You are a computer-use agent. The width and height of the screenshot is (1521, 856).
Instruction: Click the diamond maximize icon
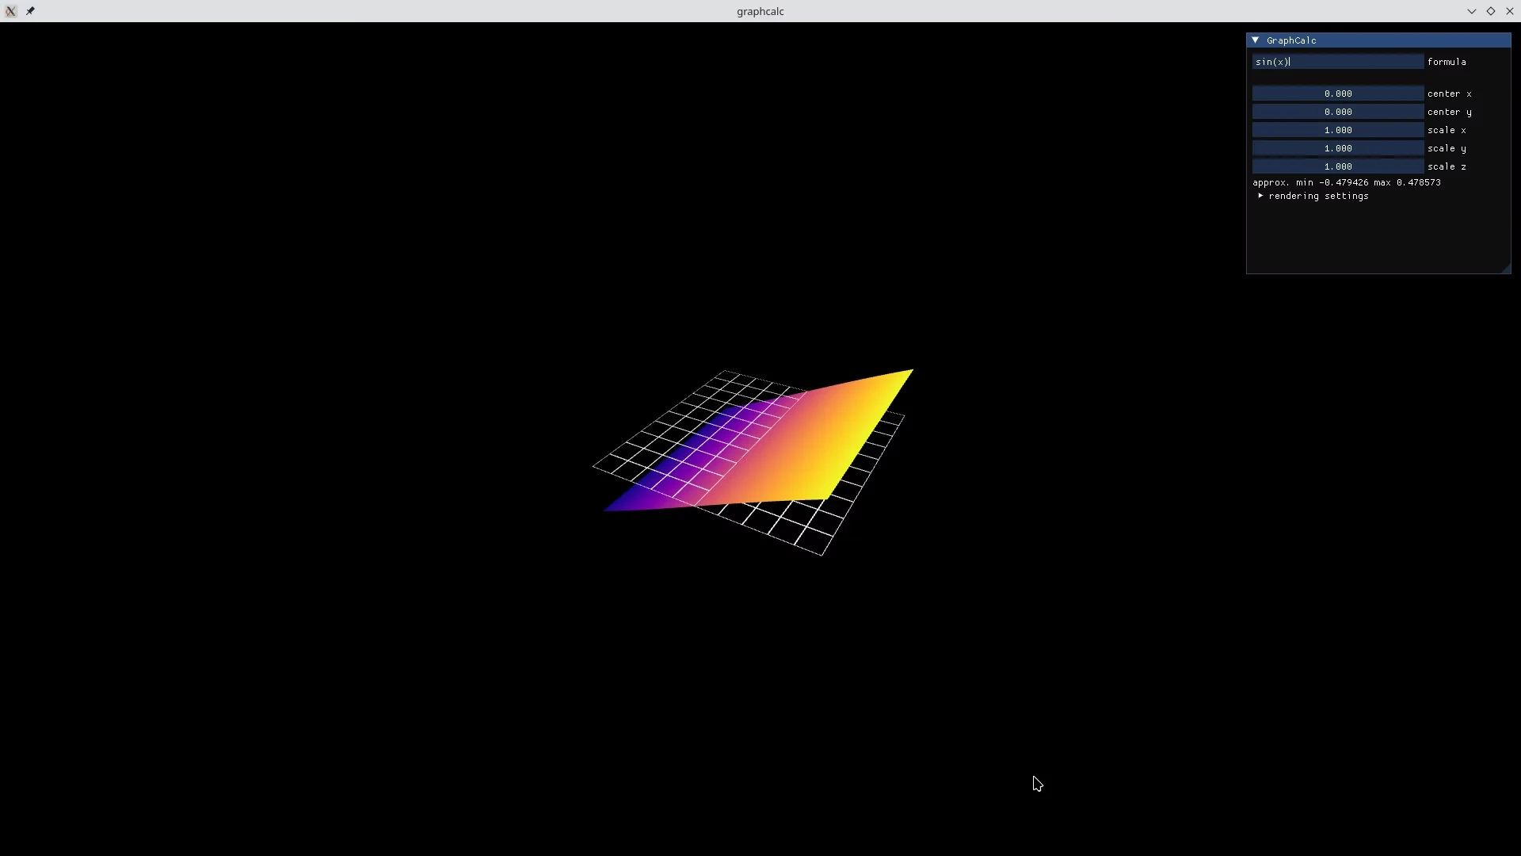coord(1491,11)
